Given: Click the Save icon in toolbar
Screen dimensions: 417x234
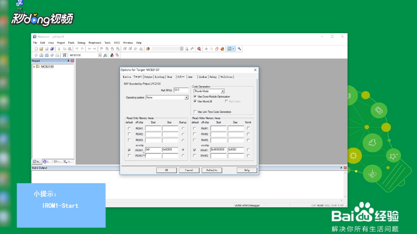Looking at the screenshot, I should 46,49.
